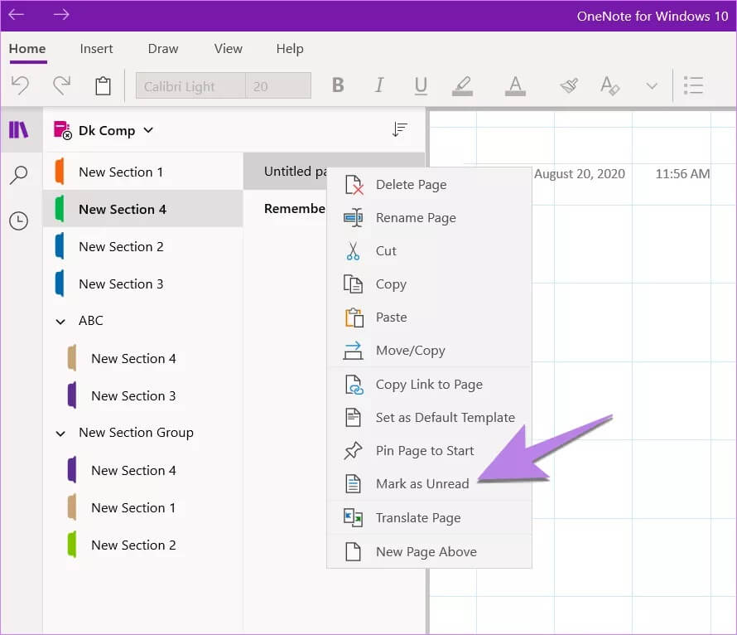Click the clipboard Paste icon in toolbar
Viewport: 737px width, 635px height.
click(x=103, y=85)
